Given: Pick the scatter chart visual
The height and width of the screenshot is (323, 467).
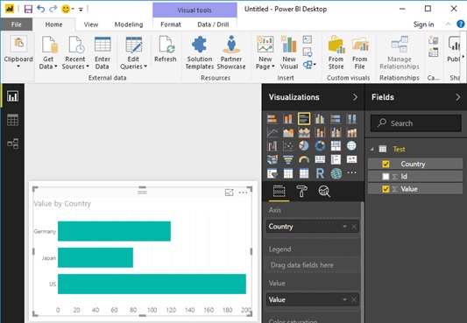Looking at the screenshot, I should pyautogui.click(x=288, y=146).
